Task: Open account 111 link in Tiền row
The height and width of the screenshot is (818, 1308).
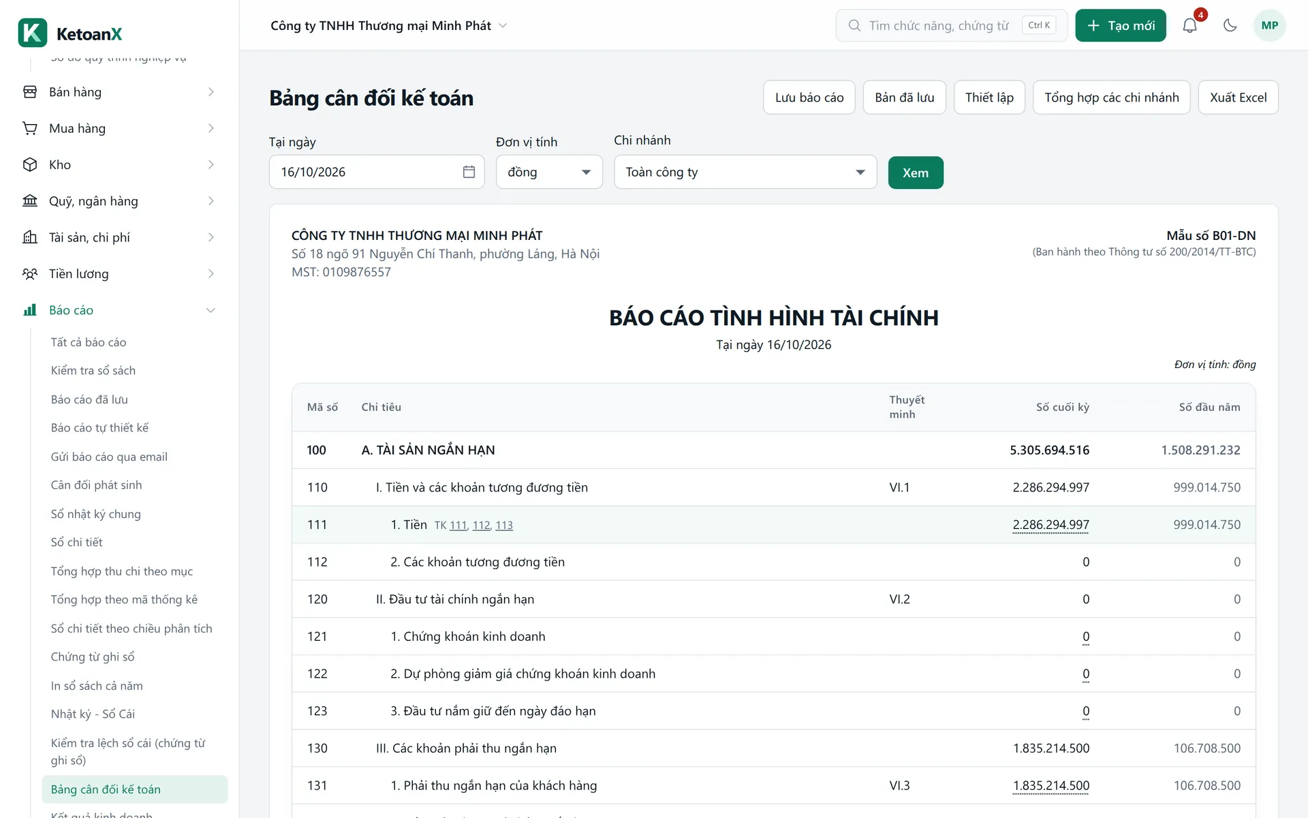Action: coord(458,526)
